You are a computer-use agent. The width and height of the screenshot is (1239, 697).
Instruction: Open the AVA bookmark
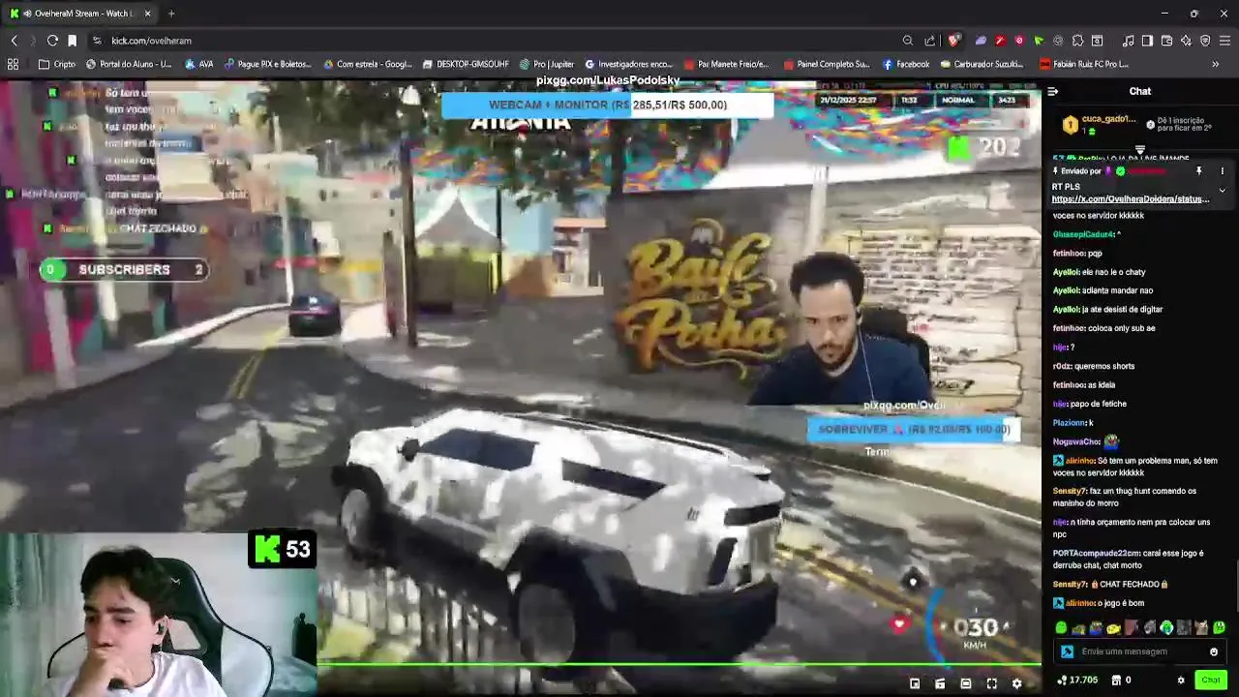point(198,64)
